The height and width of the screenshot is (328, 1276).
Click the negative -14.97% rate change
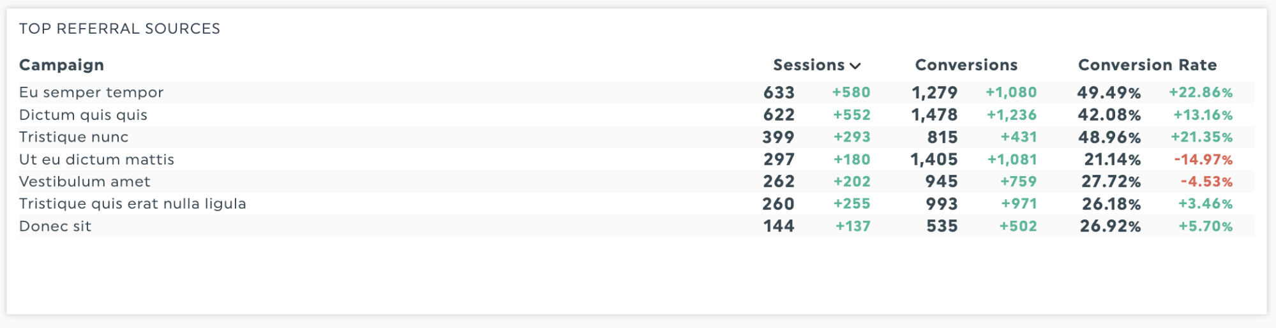click(x=1203, y=160)
